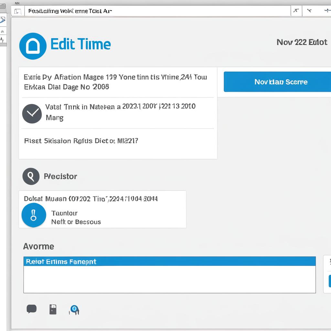Click the gray magnifier icon beside Precistor
331x331 pixels.
[31, 176]
